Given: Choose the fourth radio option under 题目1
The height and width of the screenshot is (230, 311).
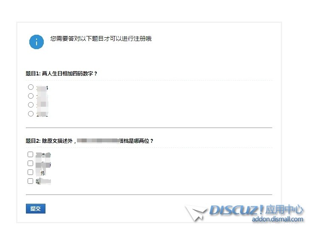Looking at the screenshot, I should click(31, 114).
